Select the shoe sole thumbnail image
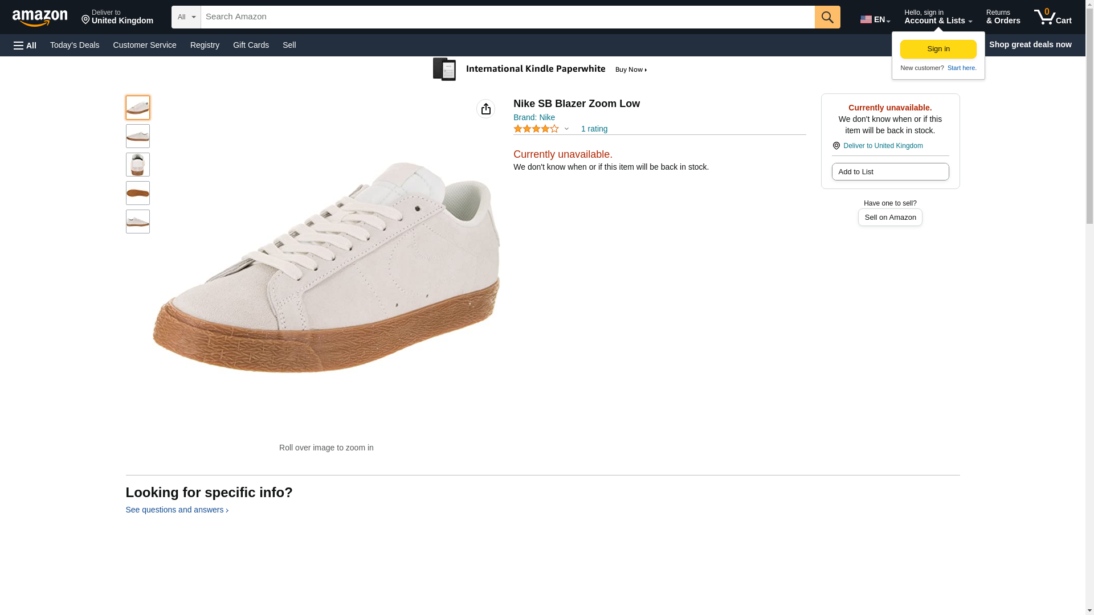This screenshot has width=1094, height=615. pyautogui.click(x=138, y=193)
